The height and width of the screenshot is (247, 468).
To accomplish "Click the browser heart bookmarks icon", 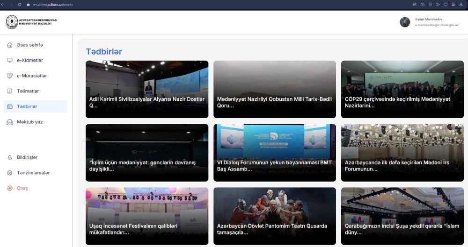I will click(x=446, y=4).
